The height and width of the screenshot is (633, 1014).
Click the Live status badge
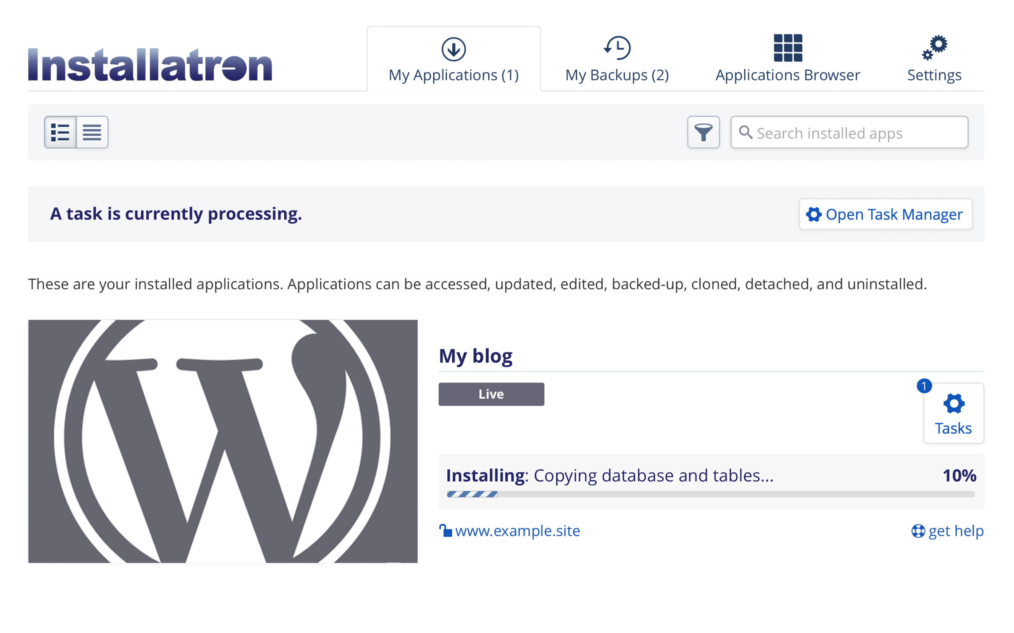tap(491, 394)
